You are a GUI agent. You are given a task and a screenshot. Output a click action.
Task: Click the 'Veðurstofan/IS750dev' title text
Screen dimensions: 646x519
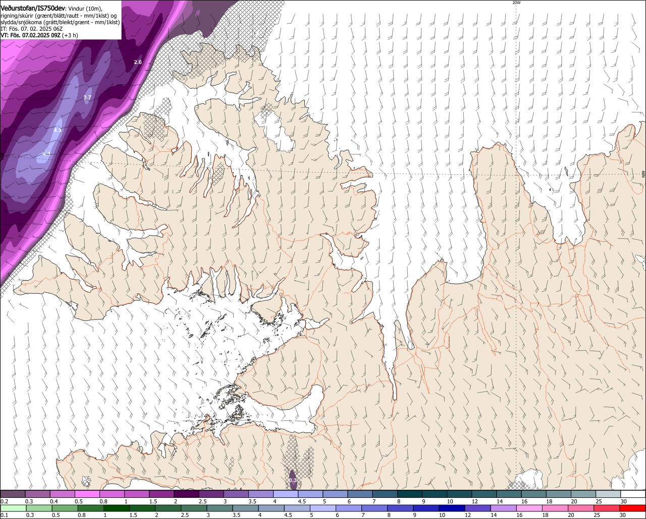coord(33,9)
